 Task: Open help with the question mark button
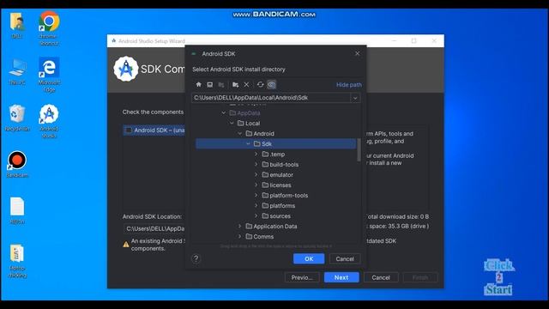point(196,258)
